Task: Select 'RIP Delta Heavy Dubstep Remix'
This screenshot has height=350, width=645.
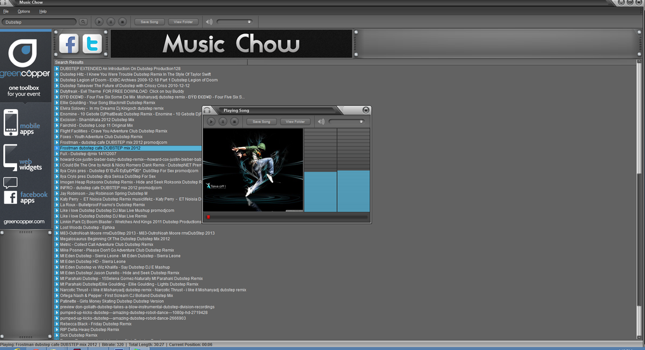Action: pyautogui.click(x=90, y=330)
